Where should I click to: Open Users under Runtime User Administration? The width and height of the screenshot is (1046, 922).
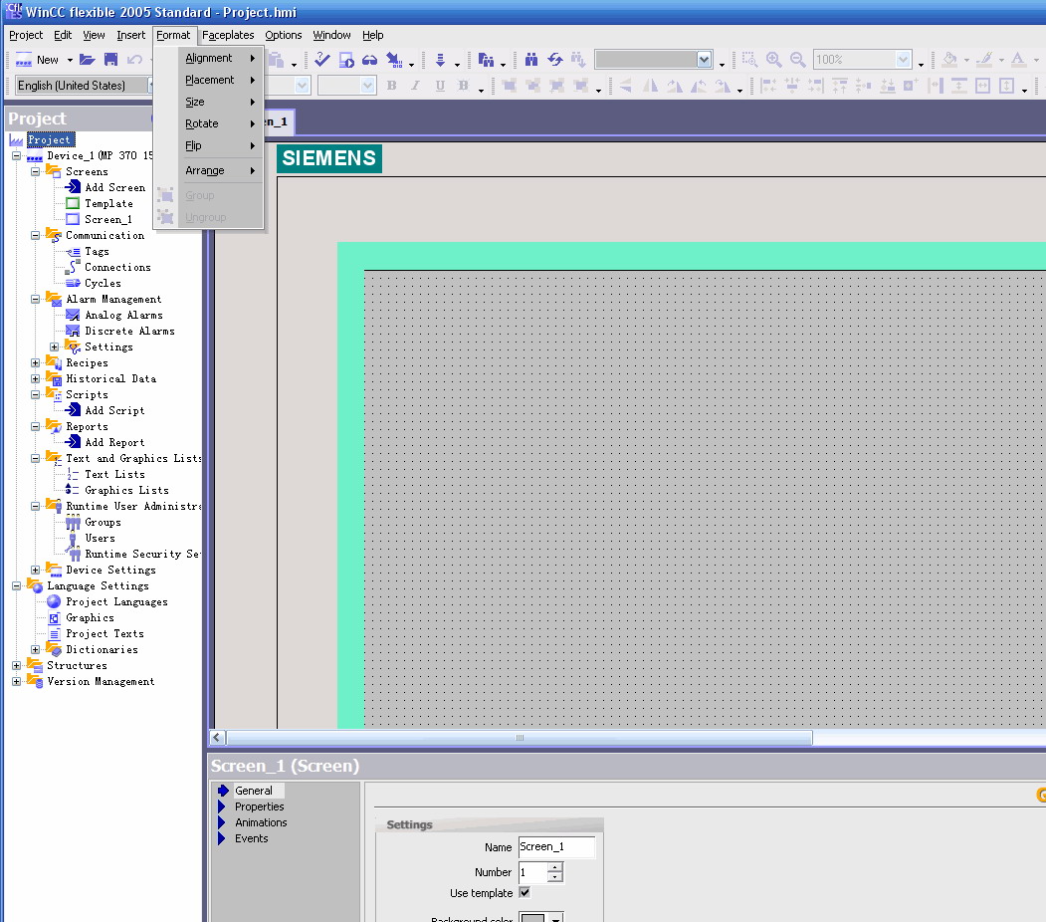[x=100, y=539]
